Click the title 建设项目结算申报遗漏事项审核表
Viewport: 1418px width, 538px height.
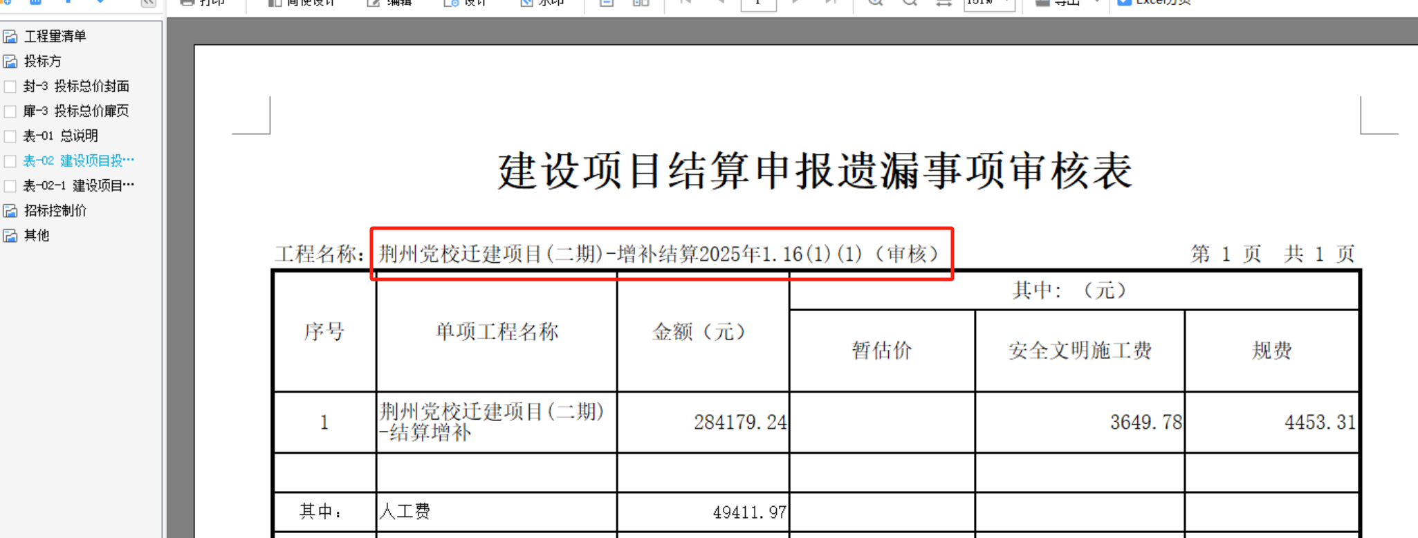tap(815, 171)
